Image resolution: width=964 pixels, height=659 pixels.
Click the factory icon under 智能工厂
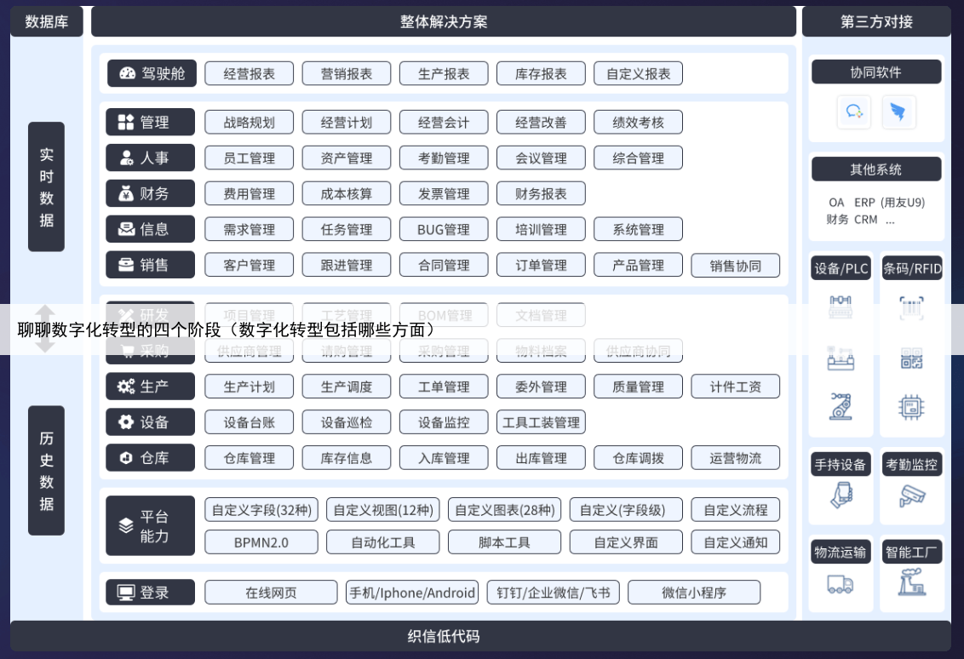point(911,582)
